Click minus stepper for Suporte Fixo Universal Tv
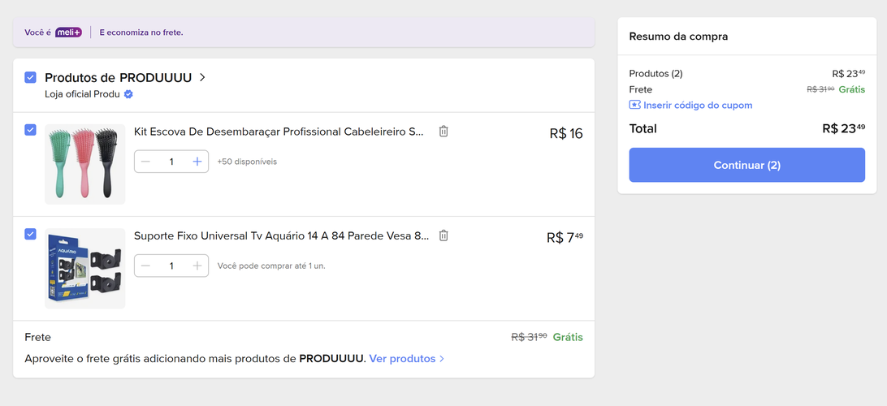This screenshot has height=406, width=887. (145, 266)
